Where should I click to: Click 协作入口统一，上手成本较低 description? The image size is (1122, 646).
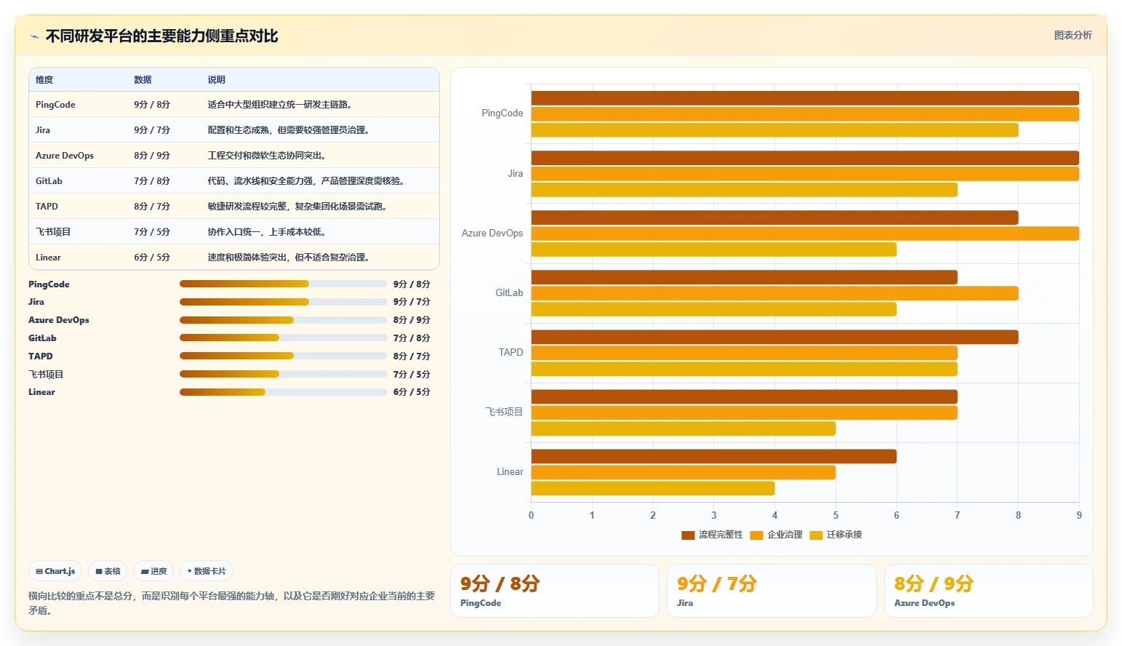pos(267,232)
